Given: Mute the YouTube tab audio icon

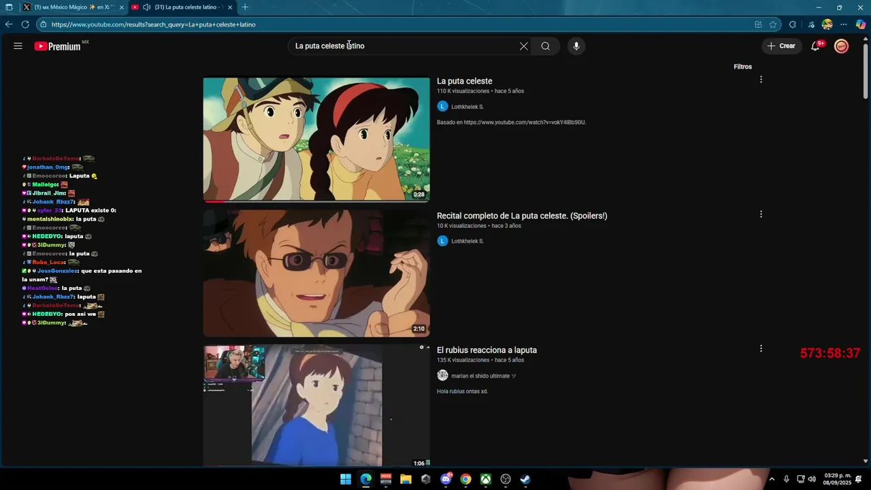Looking at the screenshot, I should pyautogui.click(x=146, y=7).
